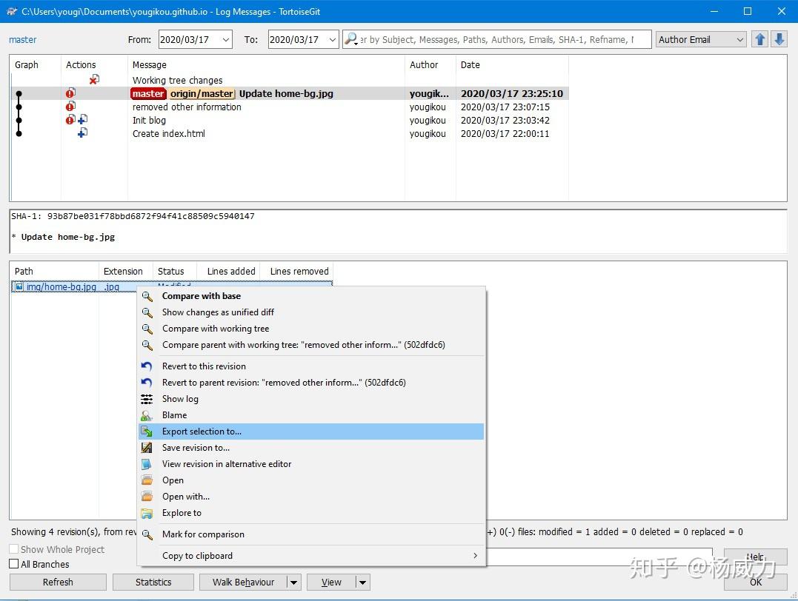Click the red modified icon beside 'removed other information'
This screenshot has width=798, height=601.
[70, 107]
